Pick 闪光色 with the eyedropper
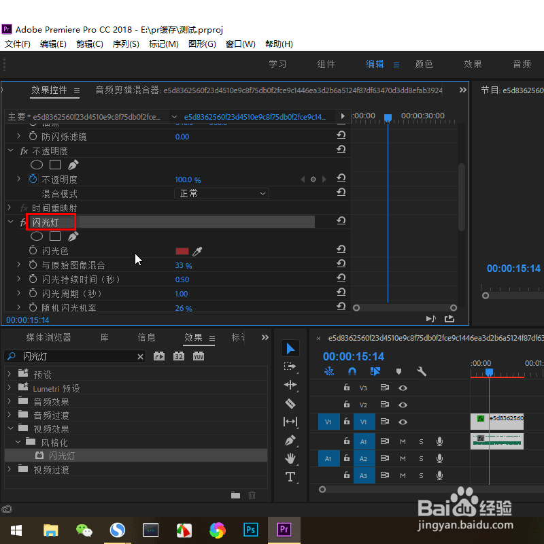This screenshot has width=544, height=544. tap(197, 251)
